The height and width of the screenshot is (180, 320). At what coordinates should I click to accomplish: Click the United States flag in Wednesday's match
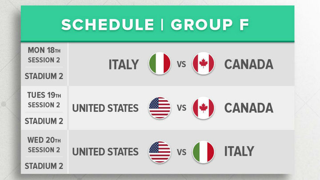[160, 152]
